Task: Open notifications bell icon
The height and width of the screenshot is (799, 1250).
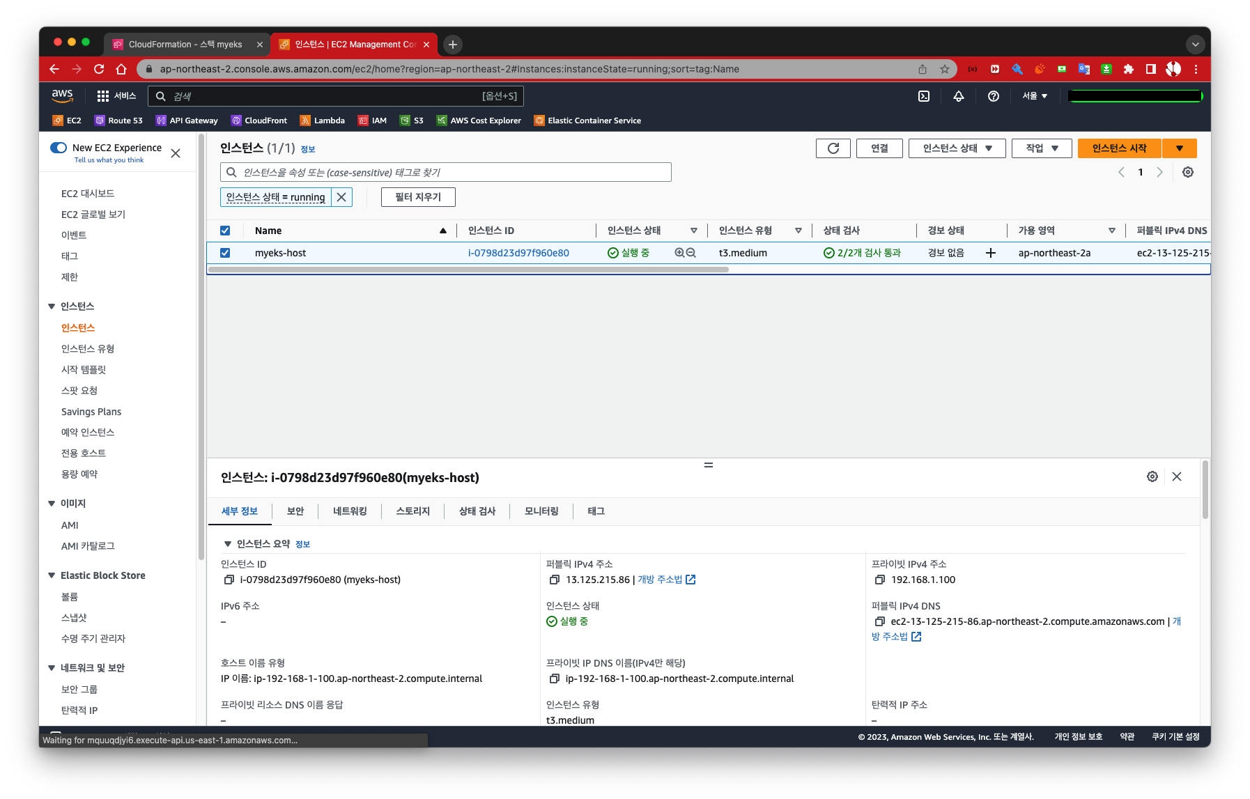Action: 959,96
